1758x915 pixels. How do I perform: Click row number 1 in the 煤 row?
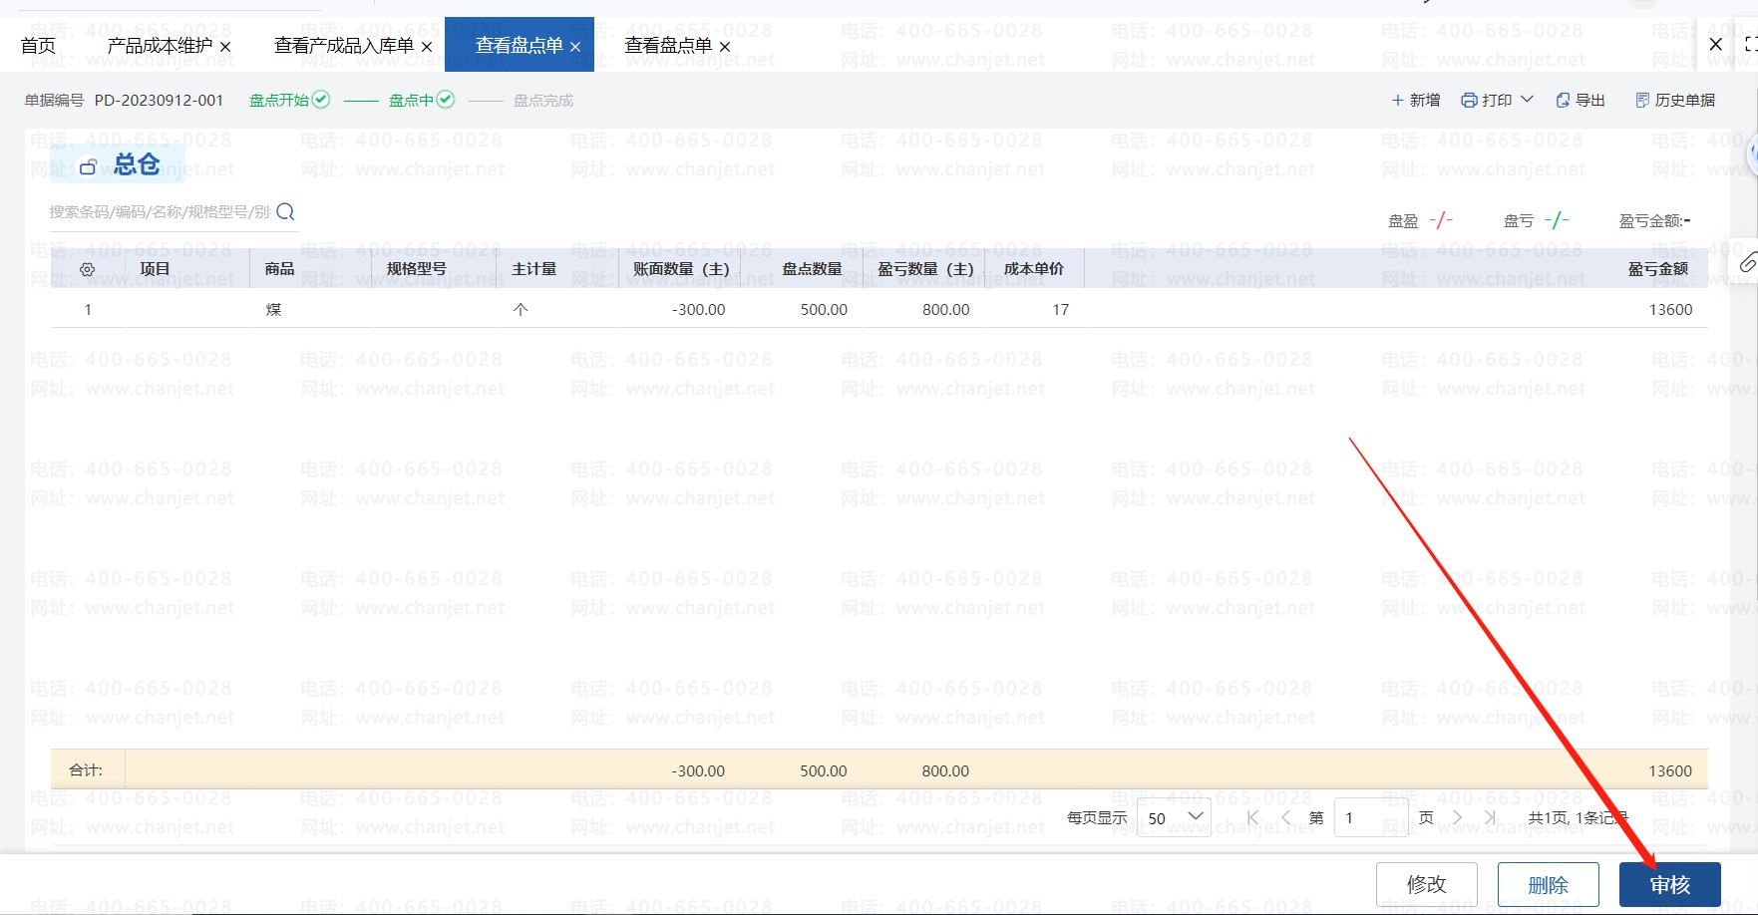88,310
